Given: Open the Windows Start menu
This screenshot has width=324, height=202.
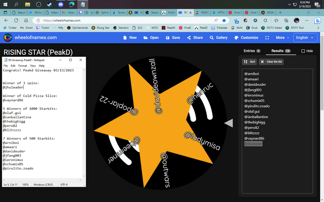Looking at the screenshot, I should click(5, 4).
